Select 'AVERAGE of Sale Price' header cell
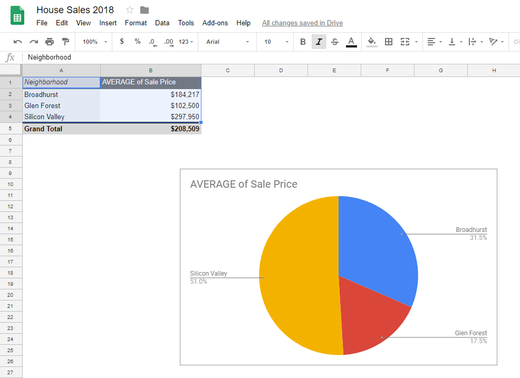 point(151,82)
